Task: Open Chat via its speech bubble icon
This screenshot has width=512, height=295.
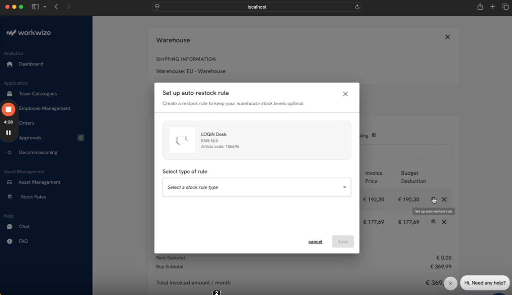Action: coord(10,227)
